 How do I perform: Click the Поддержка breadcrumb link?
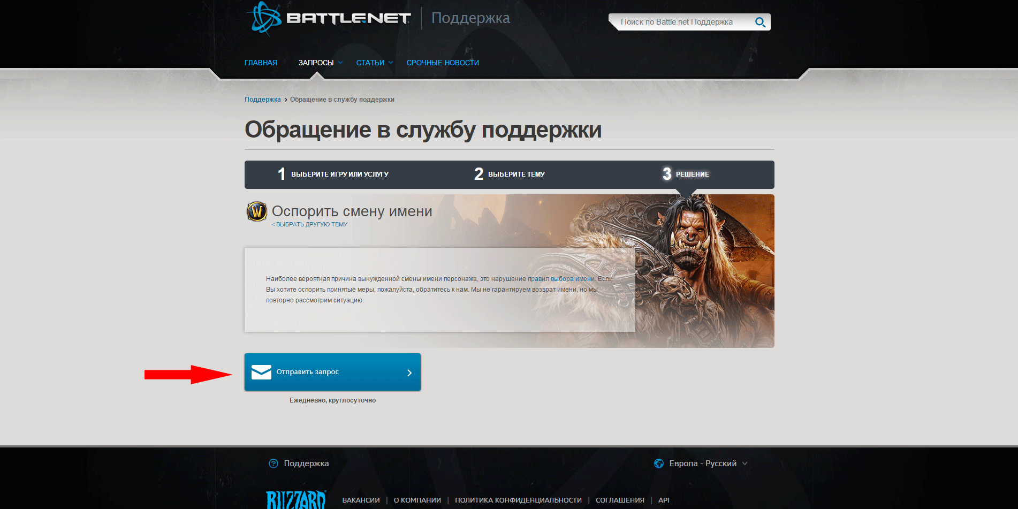click(x=263, y=100)
